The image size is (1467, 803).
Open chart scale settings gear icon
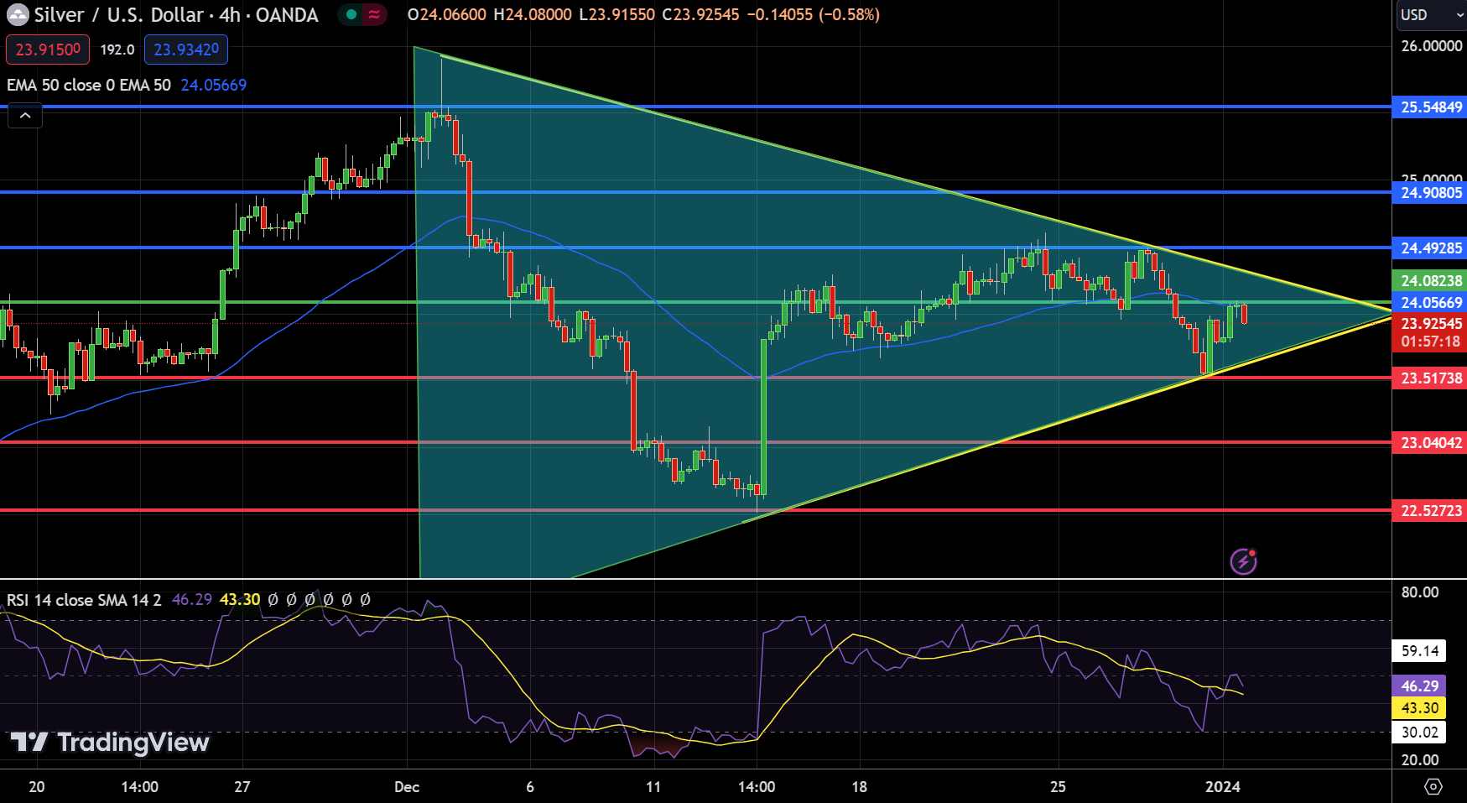(x=1433, y=786)
